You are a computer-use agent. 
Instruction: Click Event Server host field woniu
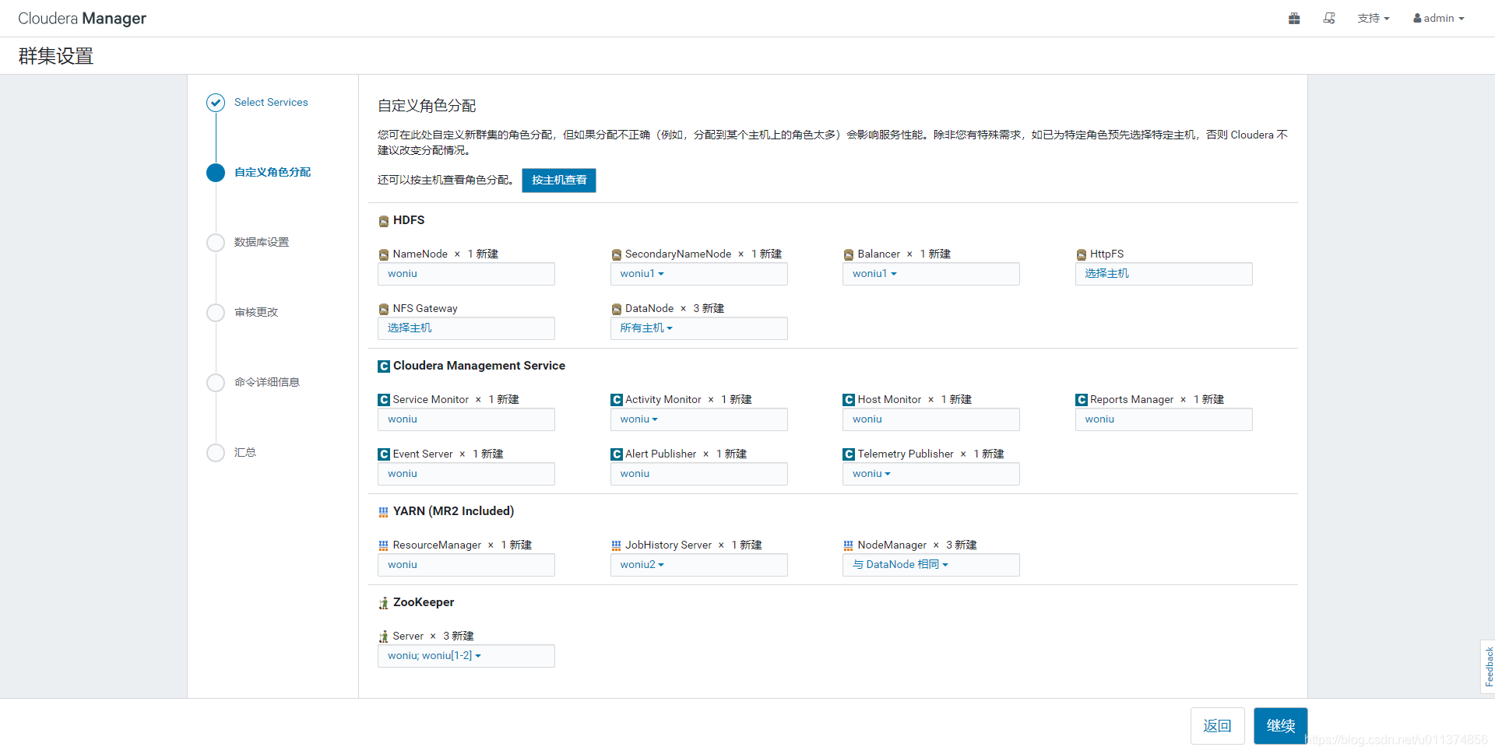(466, 474)
